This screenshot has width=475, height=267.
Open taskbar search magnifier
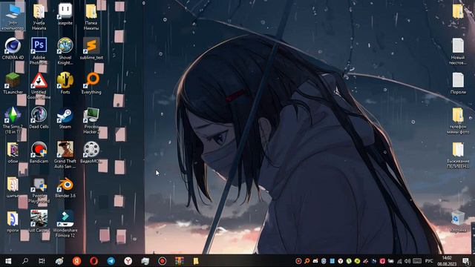(25, 260)
